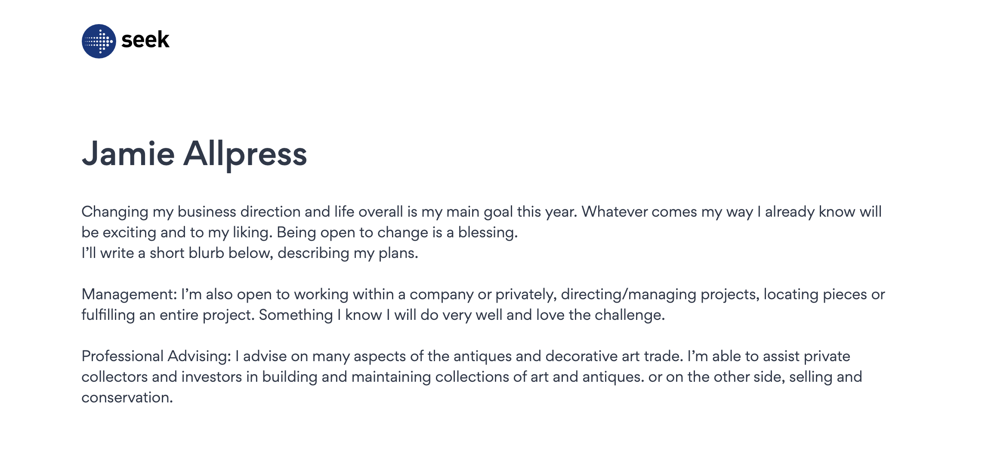
Task: Click the blue Seek circle logo icon
Action: (99, 41)
